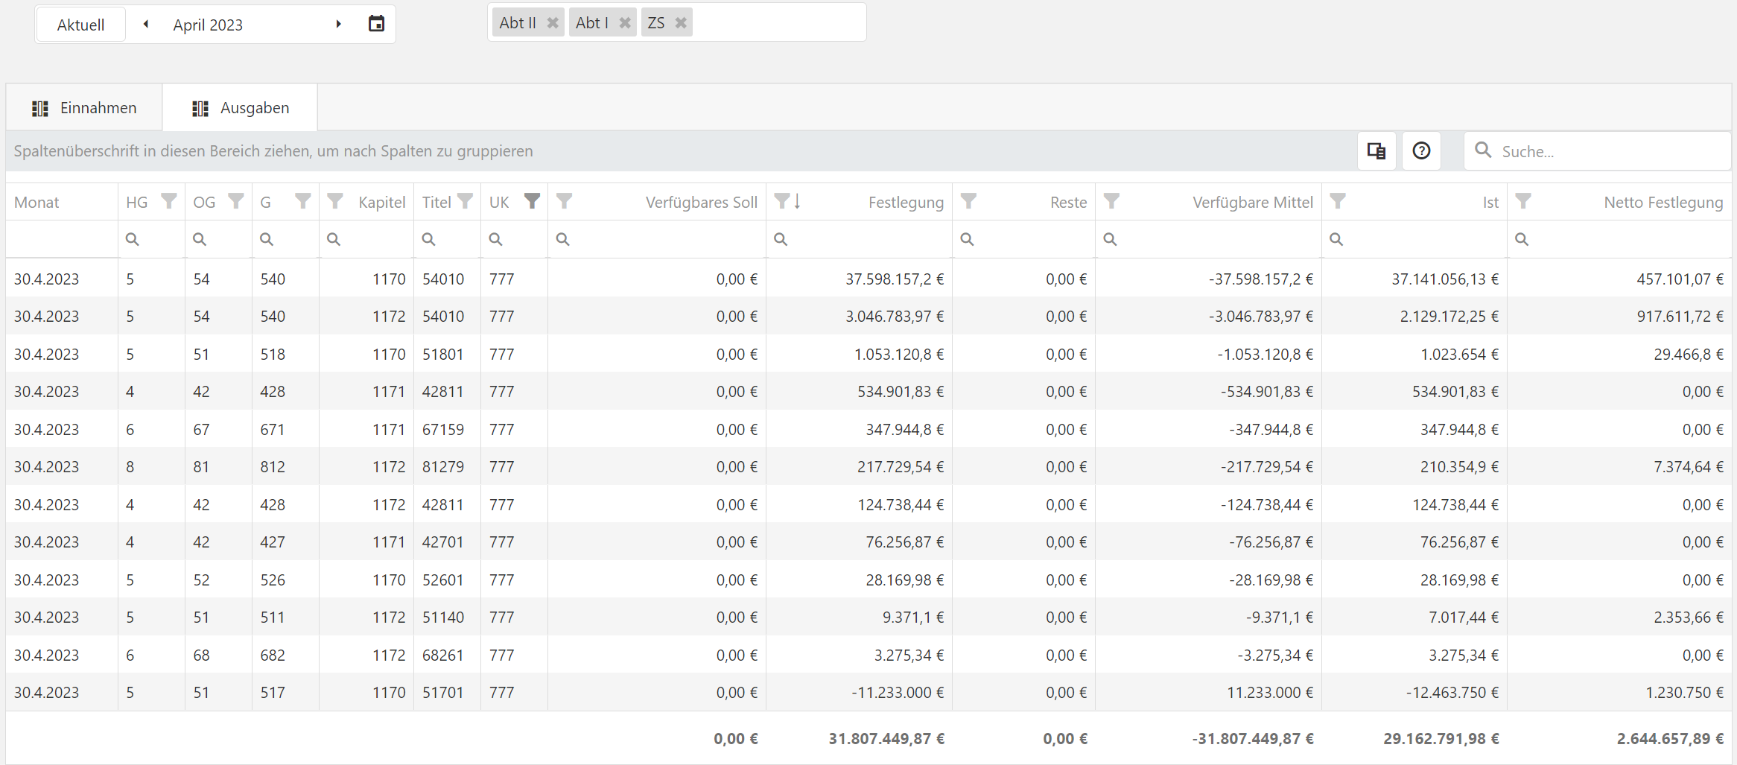Focus the Suche search field

pos(1597,151)
